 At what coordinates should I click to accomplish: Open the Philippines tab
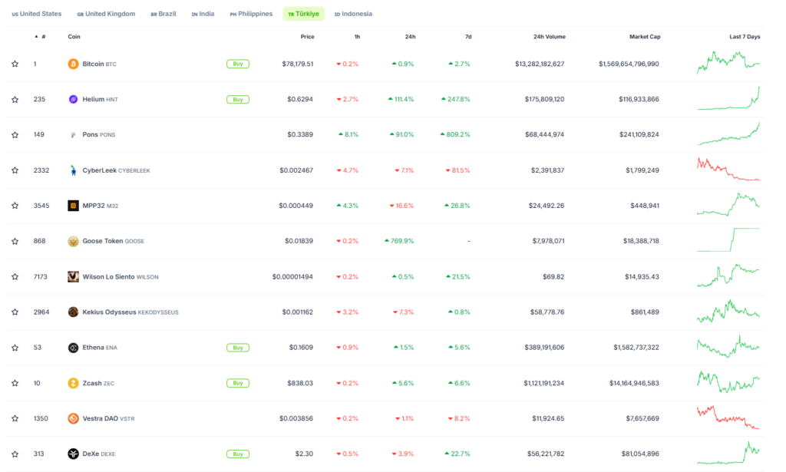[x=251, y=14]
